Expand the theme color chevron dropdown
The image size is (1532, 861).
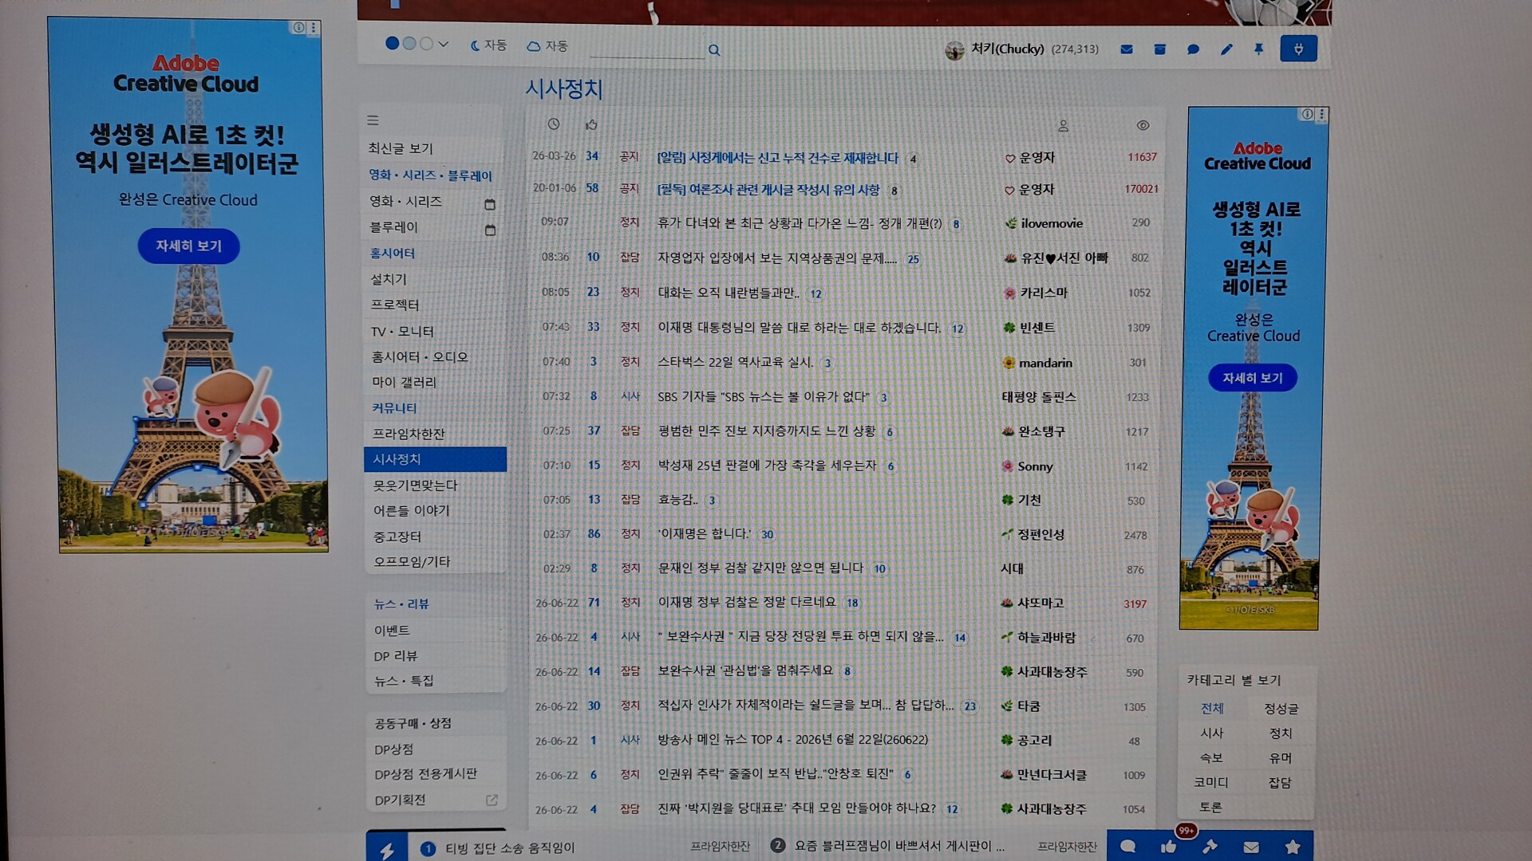point(444,44)
